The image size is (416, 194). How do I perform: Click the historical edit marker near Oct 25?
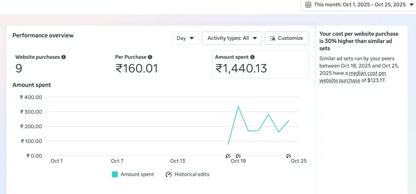point(288,156)
